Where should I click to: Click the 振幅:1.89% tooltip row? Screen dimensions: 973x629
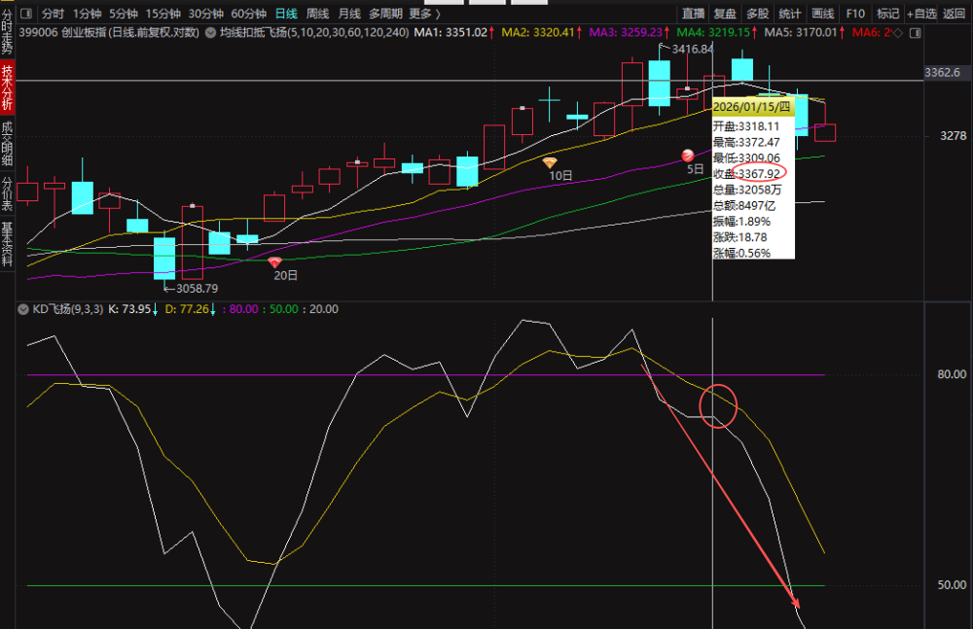(741, 222)
